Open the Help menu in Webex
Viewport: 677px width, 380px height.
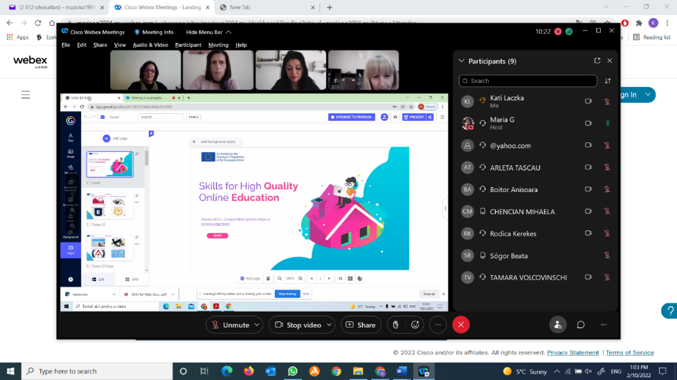click(241, 45)
